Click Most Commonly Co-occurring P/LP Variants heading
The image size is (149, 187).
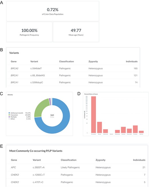coord(36,151)
